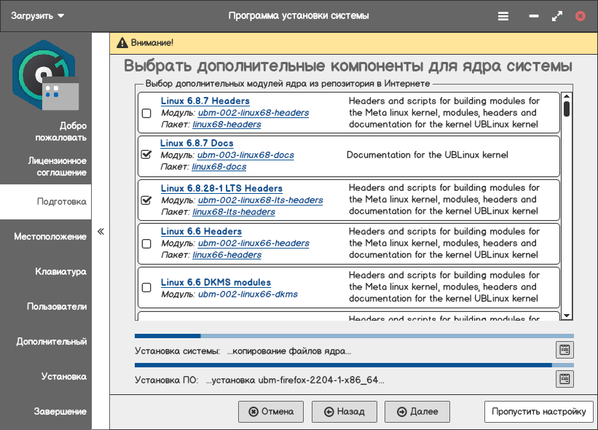Open the linux68-lts-headers package link
This screenshot has height=430, width=598.
click(234, 212)
